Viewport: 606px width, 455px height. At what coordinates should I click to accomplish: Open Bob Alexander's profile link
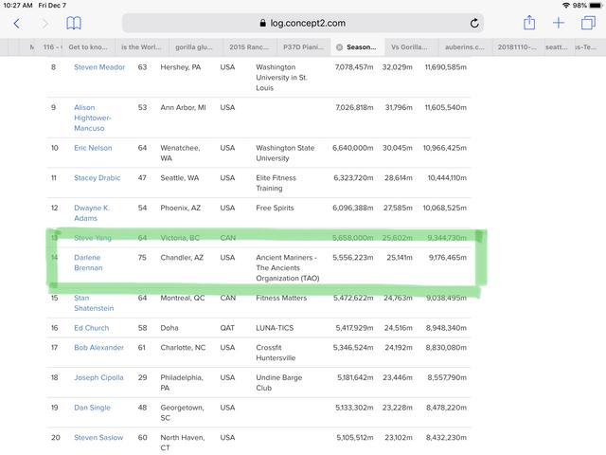98,348
